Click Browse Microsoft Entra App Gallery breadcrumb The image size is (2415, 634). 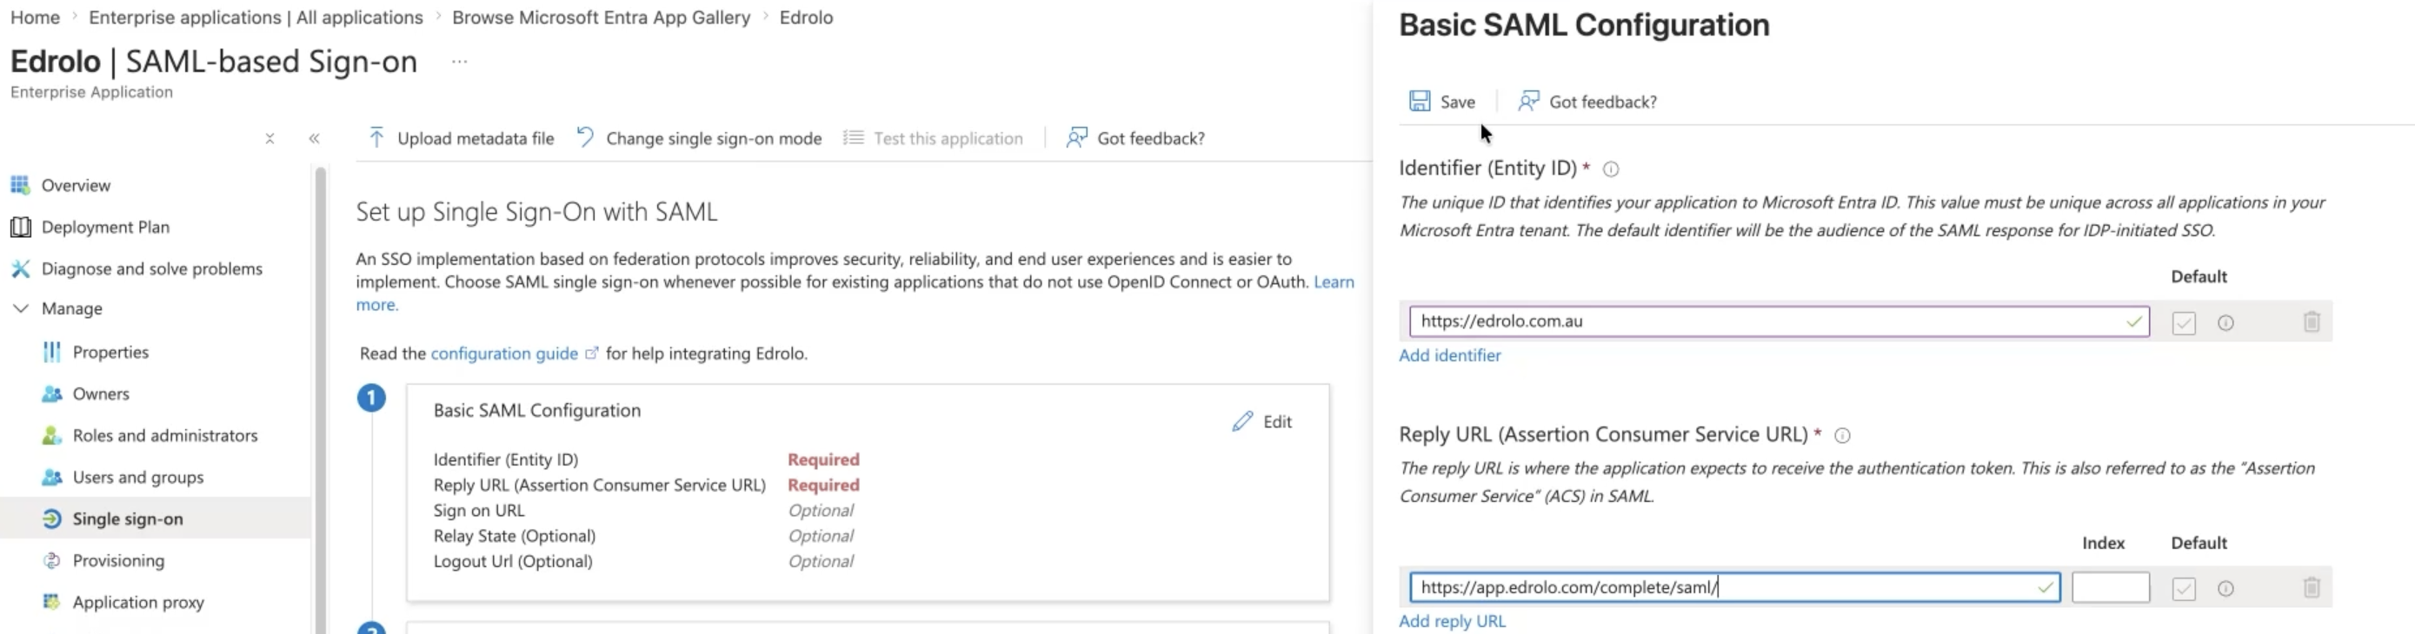tap(601, 17)
